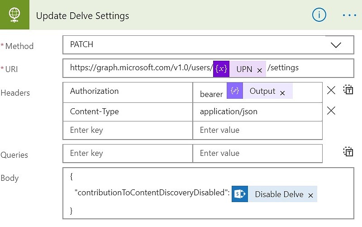Click the Update Delve Settings title
The width and height of the screenshot is (362, 227).
pos(83,16)
